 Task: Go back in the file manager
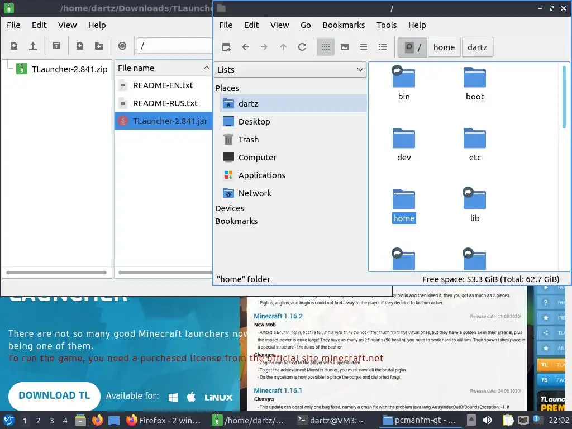245,47
